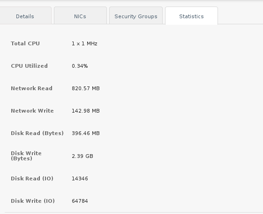Image resolution: width=263 pixels, height=214 pixels.
Task: Click the Network Write label
Action: (32, 111)
